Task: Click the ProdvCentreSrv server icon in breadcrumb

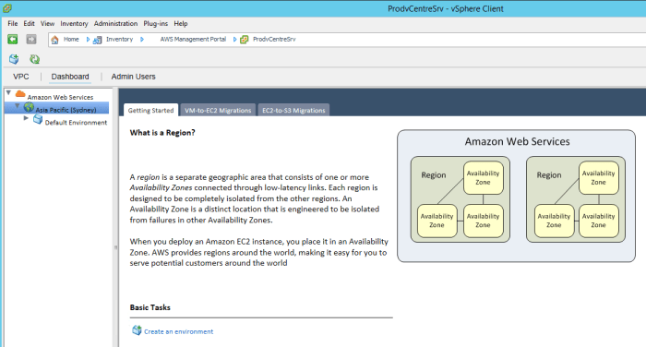Action: [x=245, y=40]
